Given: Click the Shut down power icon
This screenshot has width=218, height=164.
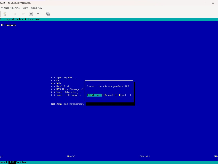Looking at the screenshot, I should pos(31,14).
